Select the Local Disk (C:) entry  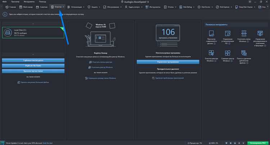tap(33, 32)
